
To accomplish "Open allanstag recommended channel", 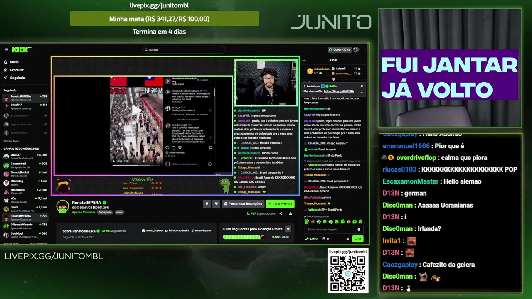I will coord(25,182).
